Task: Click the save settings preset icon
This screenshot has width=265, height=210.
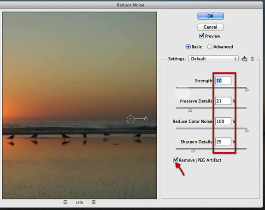Action: coord(244,59)
